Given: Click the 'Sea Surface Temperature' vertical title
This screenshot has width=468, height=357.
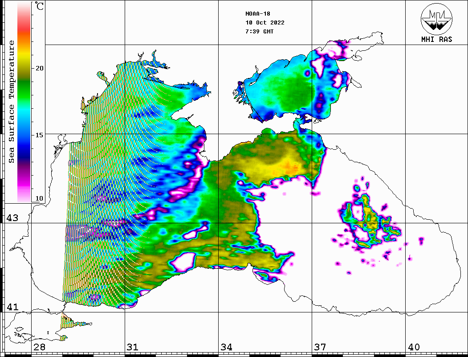Looking at the screenshot, I should pyautogui.click(x=11, y=102).
